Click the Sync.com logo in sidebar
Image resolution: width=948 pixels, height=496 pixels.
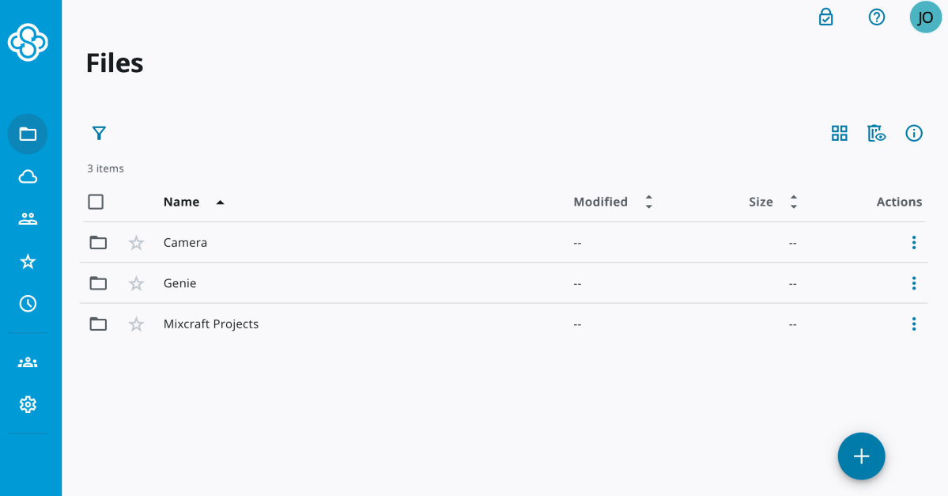28,42
